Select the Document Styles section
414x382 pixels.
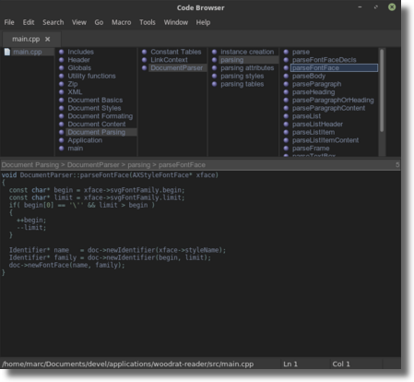point(94,108)
